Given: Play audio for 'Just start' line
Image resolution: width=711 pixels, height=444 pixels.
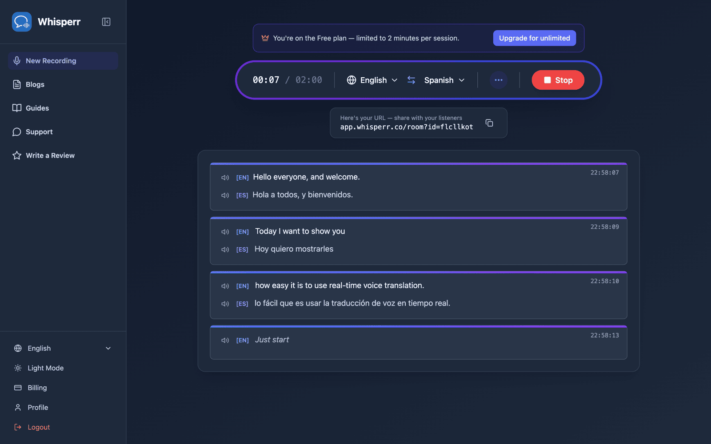Looking at the screenshot, I should coord(225,340).
